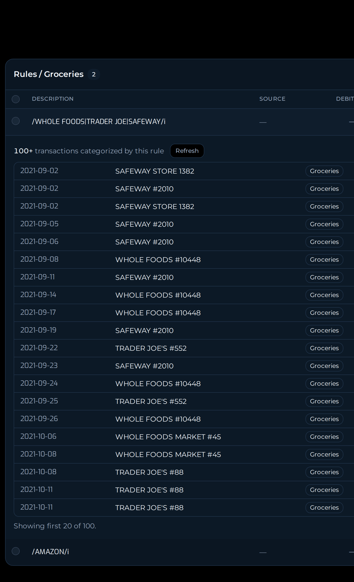Image resolution: width=354 pixels, height=582 pixels.
Task: Click Groceries tag on WHOLE FOODS #10448 2021-09-26
Action: (x=324, y=419)
